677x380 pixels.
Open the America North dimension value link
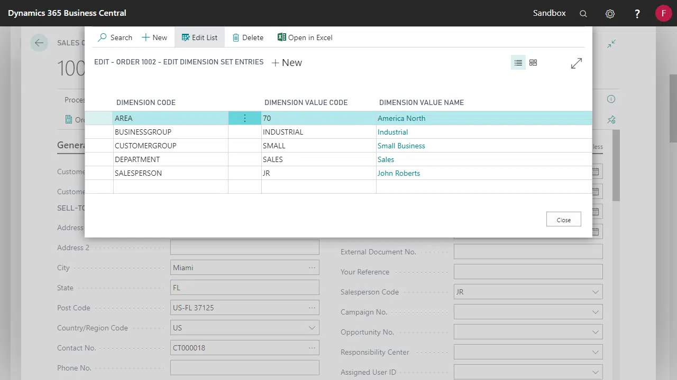(x=401, y=118)
